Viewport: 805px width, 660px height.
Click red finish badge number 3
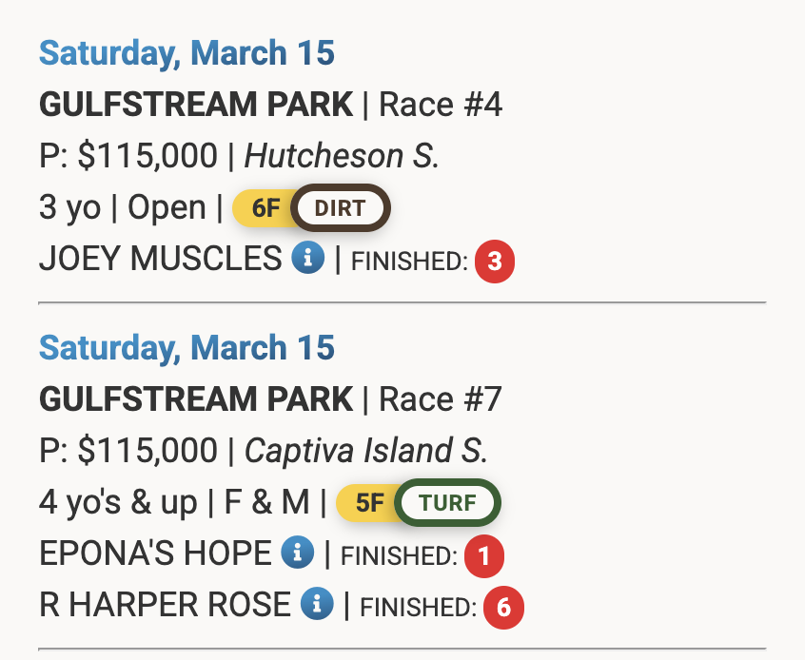click(494, 262)
